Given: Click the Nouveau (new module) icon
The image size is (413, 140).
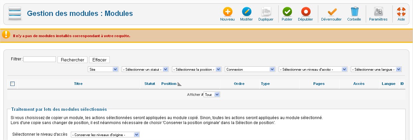Looking at the screenshot, I should (227, 12).
